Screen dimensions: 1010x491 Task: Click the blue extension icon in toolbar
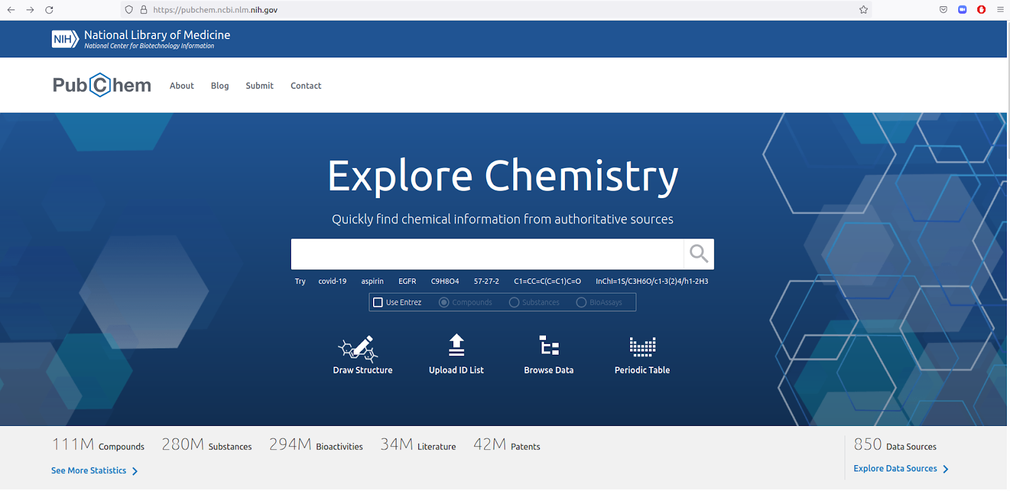click(x=962, y=9)
